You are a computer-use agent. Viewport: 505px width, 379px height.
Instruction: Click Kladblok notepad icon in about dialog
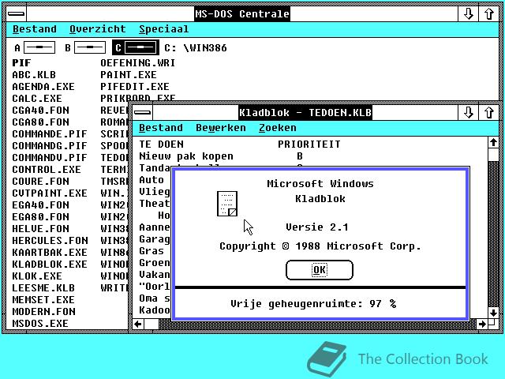tap(227, 204)
